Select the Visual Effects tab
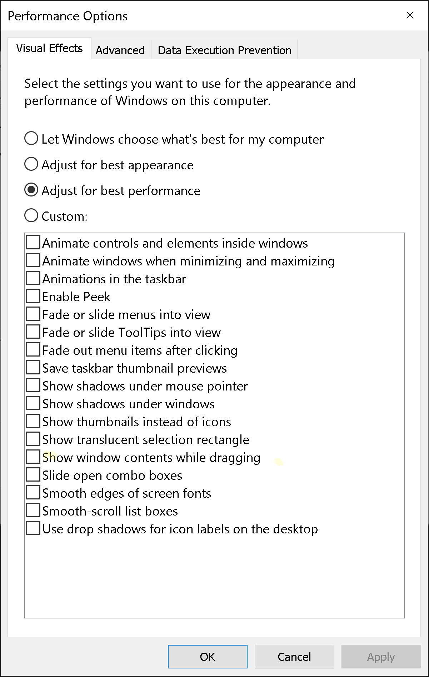Screen dimensions: 429x677 (x=49, y=48)
